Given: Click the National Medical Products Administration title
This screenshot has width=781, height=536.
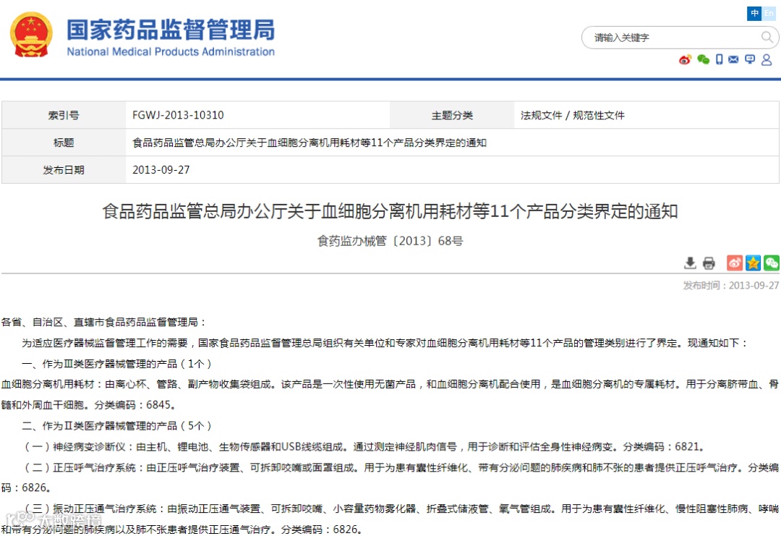Looking at the screenshot, I should (x=171, y=52).
